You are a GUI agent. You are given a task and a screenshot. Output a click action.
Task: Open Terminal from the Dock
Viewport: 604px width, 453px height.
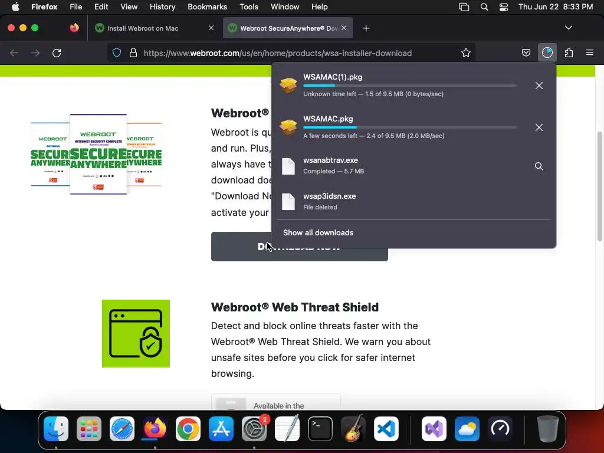coord(320,429)
